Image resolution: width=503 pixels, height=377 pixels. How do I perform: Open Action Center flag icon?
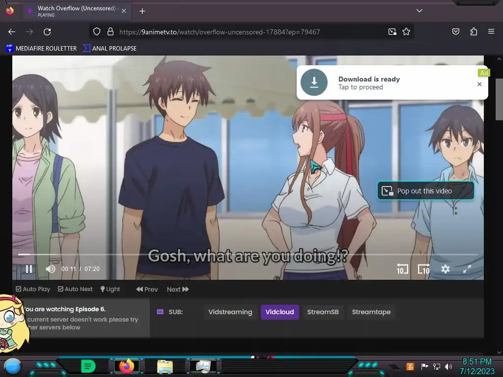click(x=424, y=366)
